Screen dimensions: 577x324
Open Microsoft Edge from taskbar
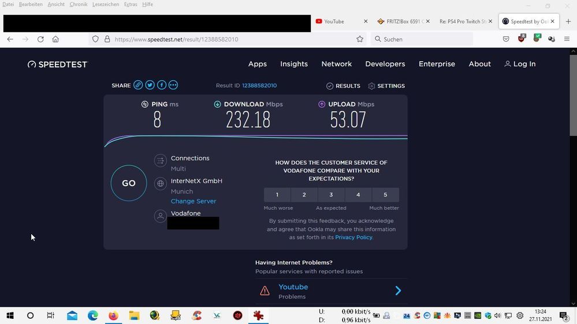click(93, 315)
